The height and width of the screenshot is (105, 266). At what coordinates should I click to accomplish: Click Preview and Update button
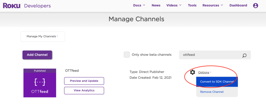pos(84,81)
